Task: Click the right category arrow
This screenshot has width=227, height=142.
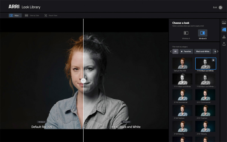Action: [218, 51]
